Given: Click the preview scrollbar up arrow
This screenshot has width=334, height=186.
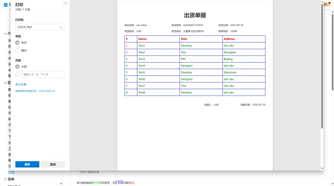Looking at the screenshot, I should (322, 2).
